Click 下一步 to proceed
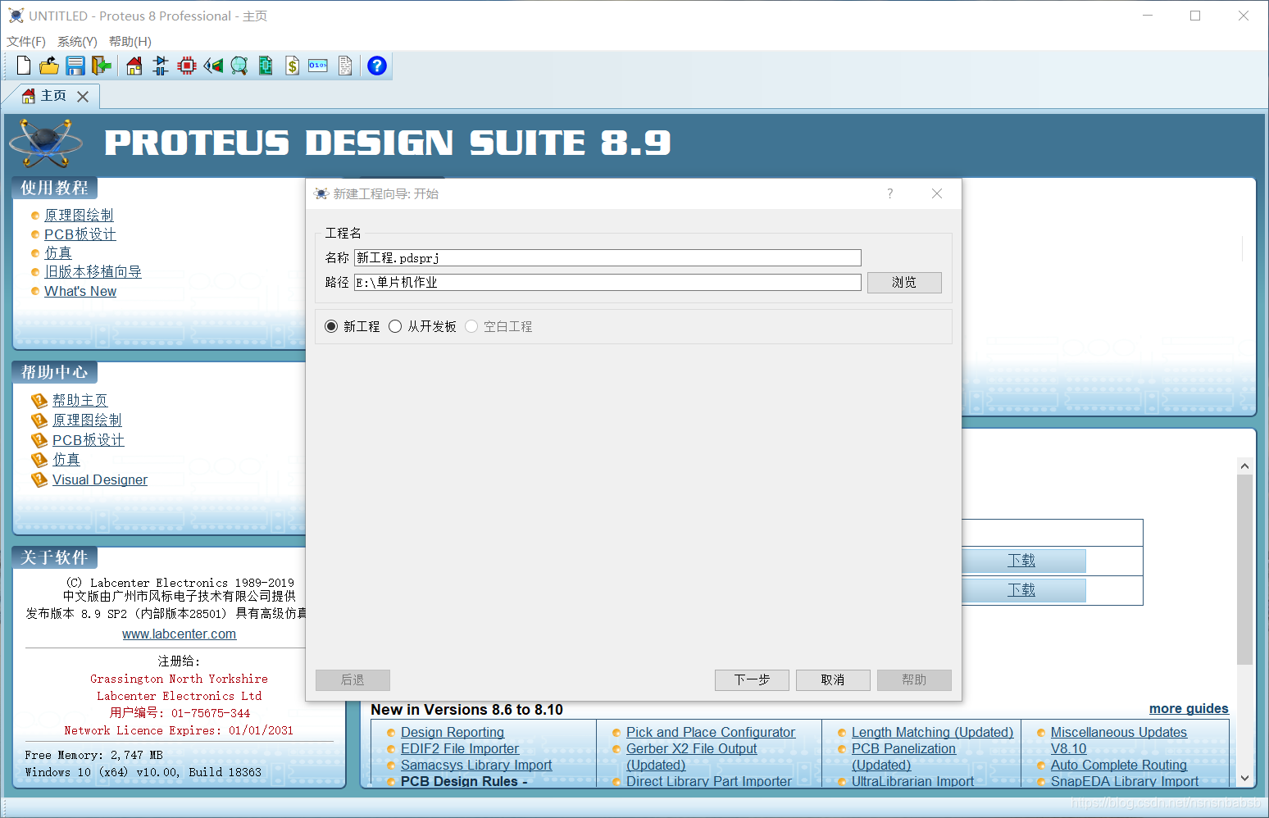 pyautogui.click(x=752, y=680)
